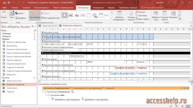The width and height of the screenshot is (193, 108).
Task: Choose the Tab control tool
Action: [89, 15]
